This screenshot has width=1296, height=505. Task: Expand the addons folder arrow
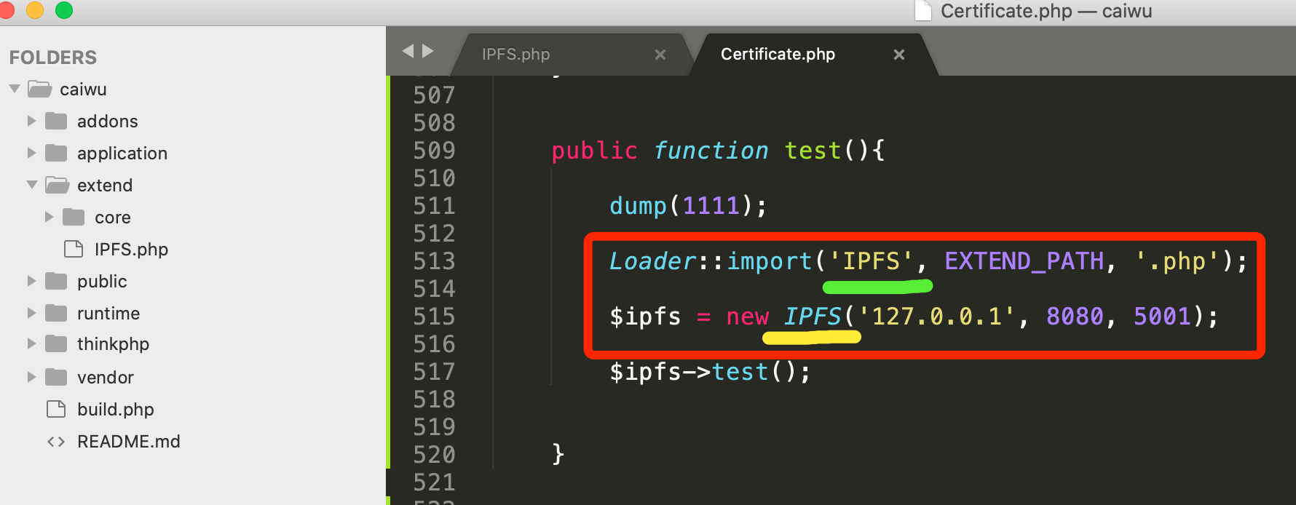tap(31, 121)
